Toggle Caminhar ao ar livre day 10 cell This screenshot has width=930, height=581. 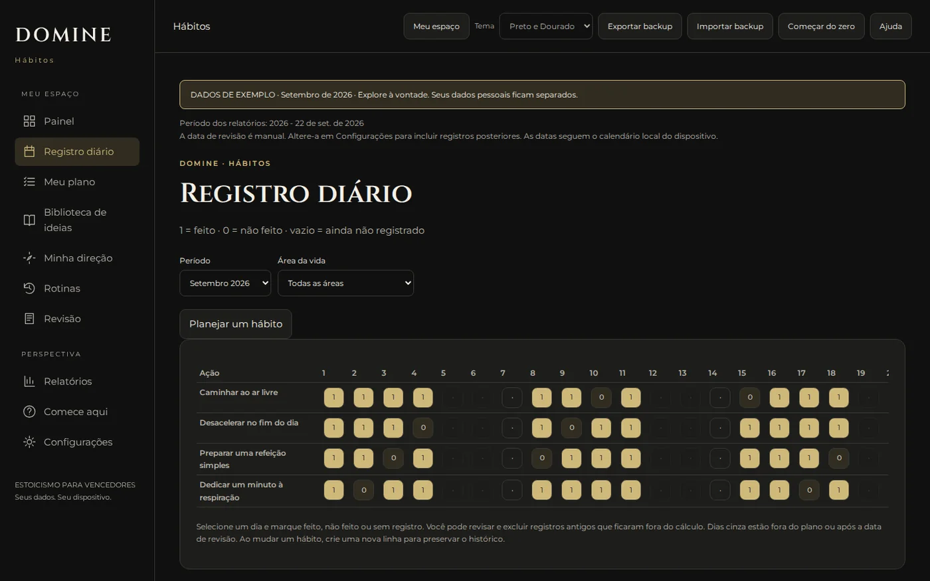(x=601, y=398)
